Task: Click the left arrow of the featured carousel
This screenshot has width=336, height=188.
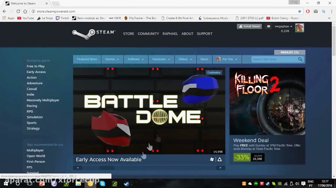Action: click(78, 168)
